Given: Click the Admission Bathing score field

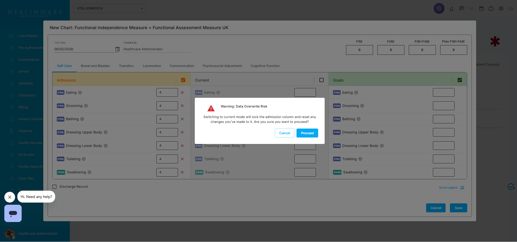Looking at the screenshot, I should pos(167,119).
